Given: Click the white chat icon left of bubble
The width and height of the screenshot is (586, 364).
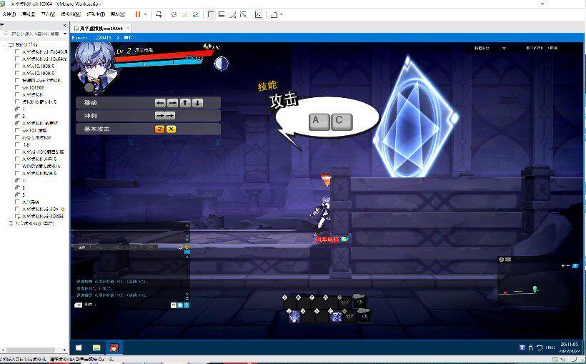Looking at the screenshot, I should (174, 305).
